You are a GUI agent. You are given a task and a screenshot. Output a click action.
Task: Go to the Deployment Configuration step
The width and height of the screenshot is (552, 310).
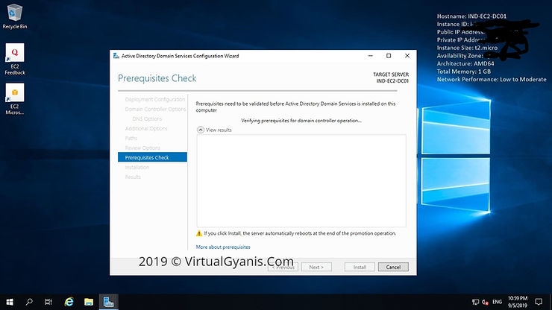[155, 99]
